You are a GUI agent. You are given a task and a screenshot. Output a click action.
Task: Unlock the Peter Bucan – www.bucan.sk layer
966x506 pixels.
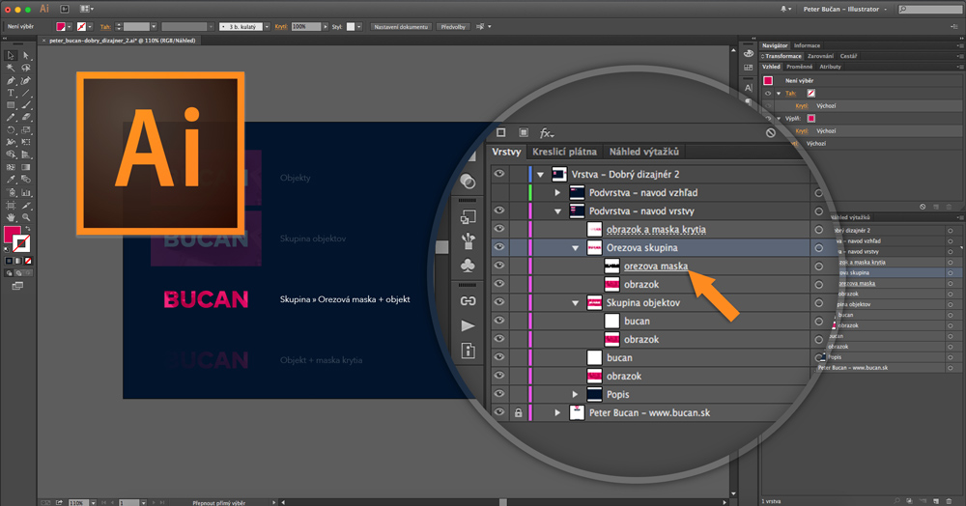(518, 412)
